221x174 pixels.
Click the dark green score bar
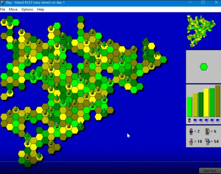(x=201, y=104)
